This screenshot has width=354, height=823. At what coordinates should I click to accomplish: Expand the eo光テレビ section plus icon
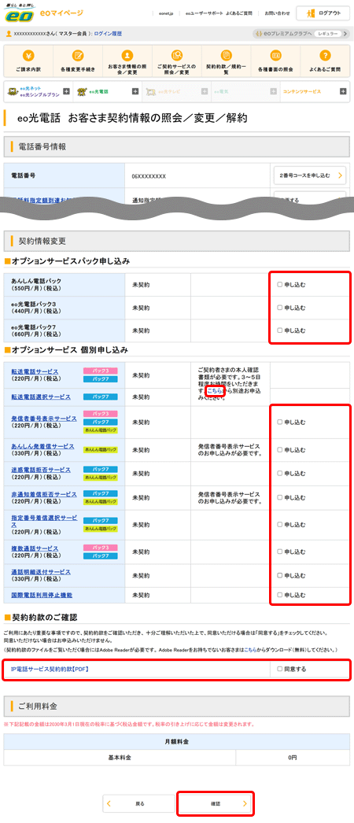click(205, 91)
